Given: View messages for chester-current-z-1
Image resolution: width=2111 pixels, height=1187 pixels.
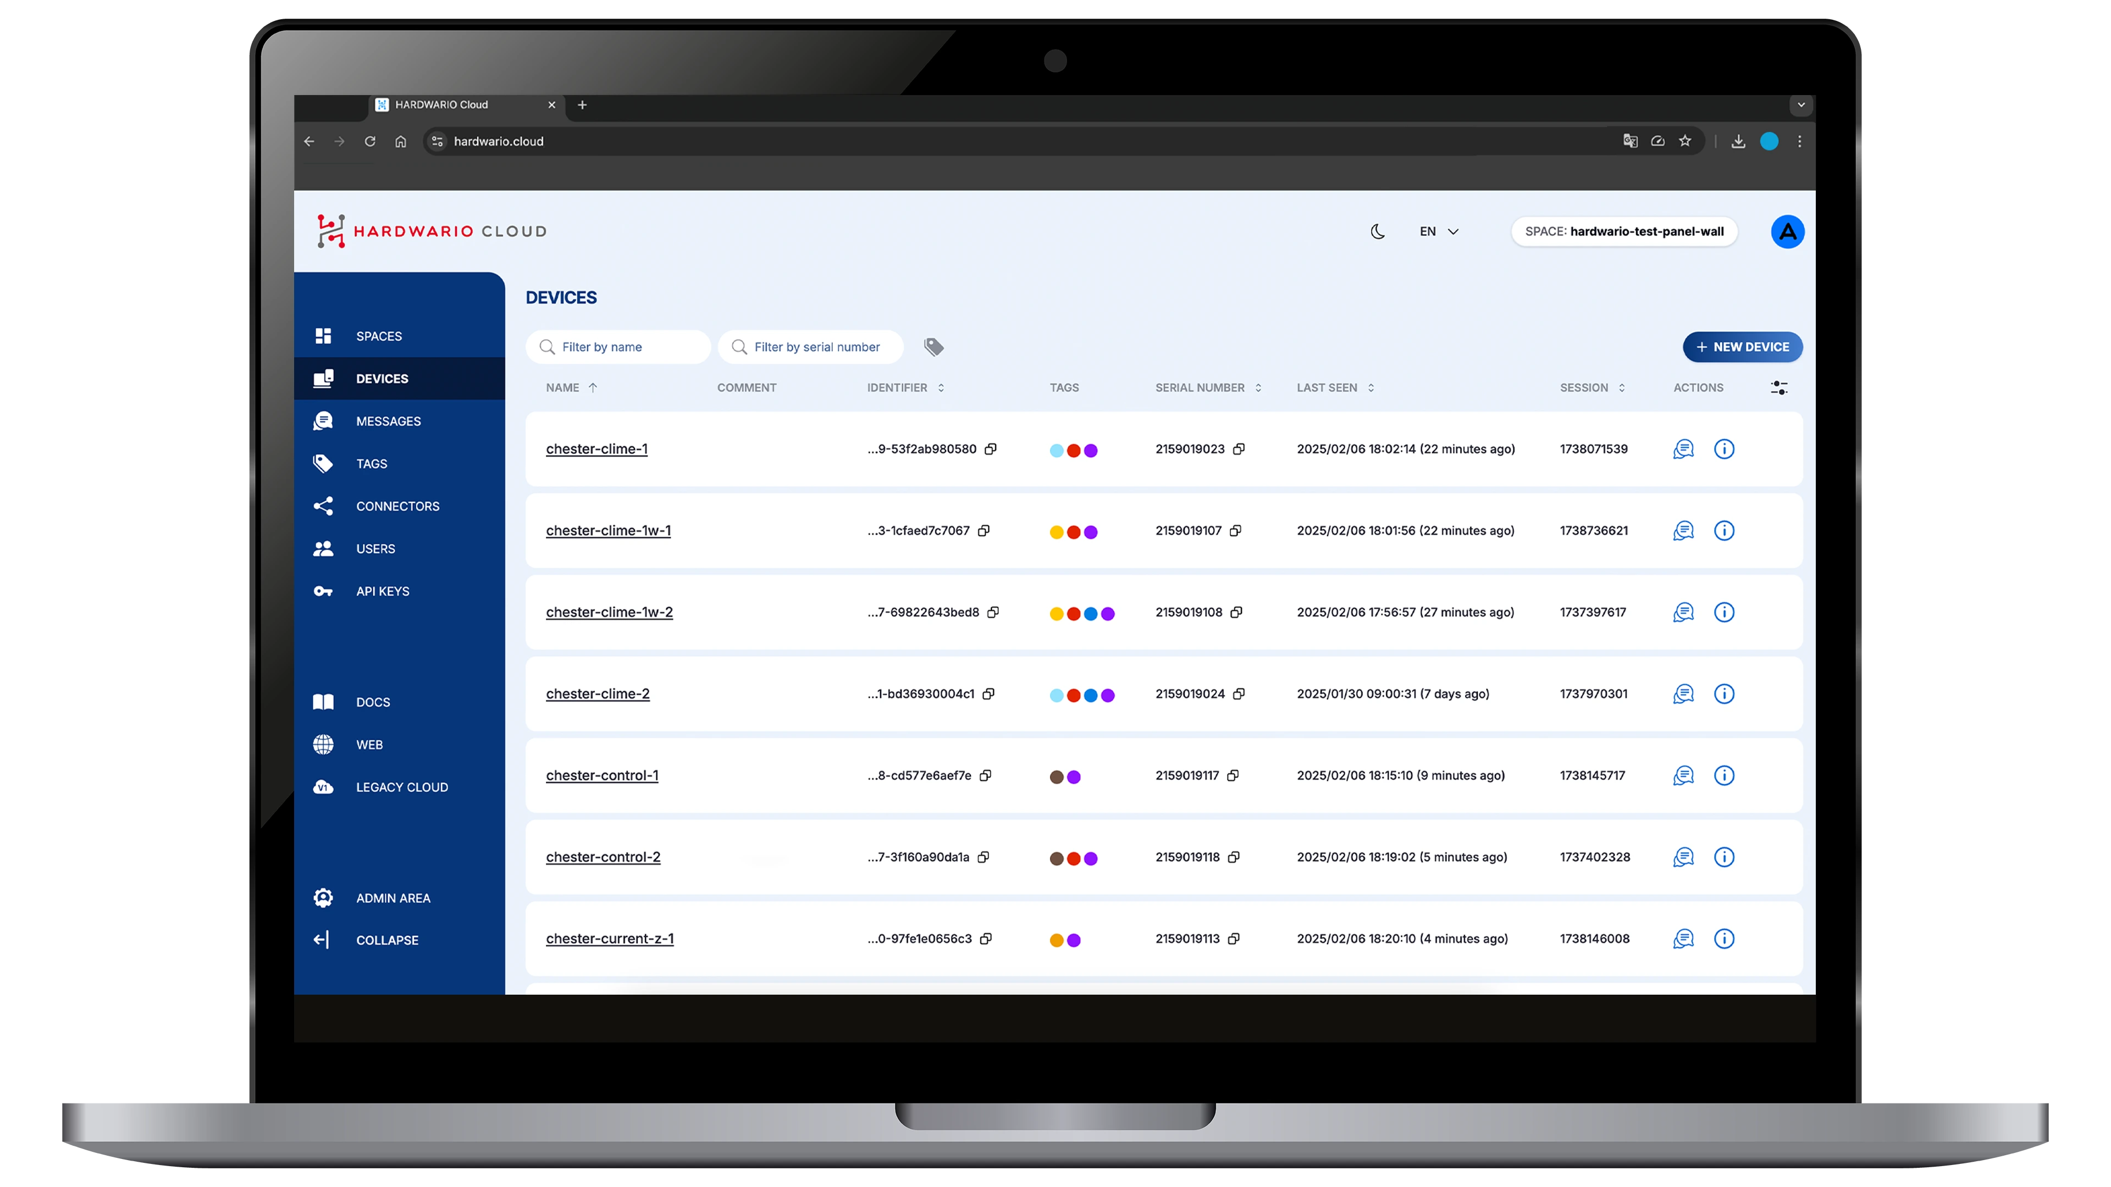Looking at the screenshot, I should coord(1683,939).
